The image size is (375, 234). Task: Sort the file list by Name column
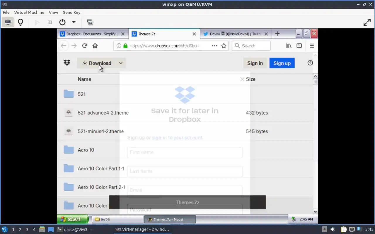[84, 79]
